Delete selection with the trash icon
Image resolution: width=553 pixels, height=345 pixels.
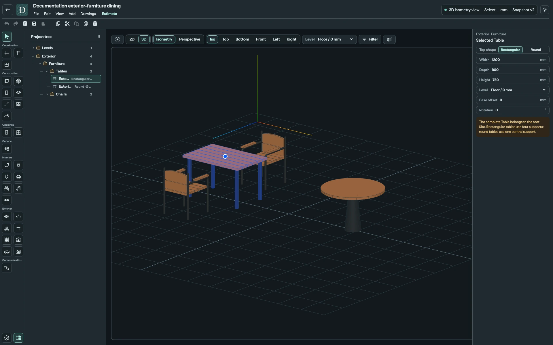(95, 24)
